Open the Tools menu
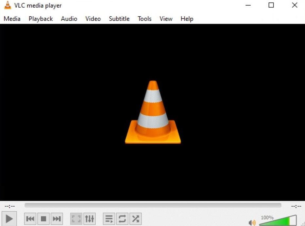The image size is (305, 226). point(144,19)
